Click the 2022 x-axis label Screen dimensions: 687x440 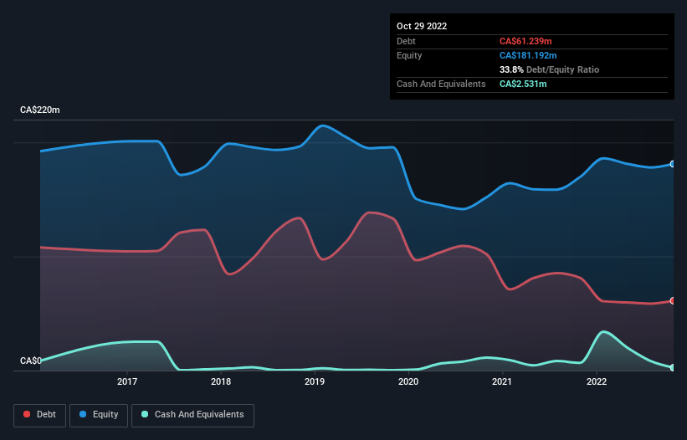pos(597,381)
